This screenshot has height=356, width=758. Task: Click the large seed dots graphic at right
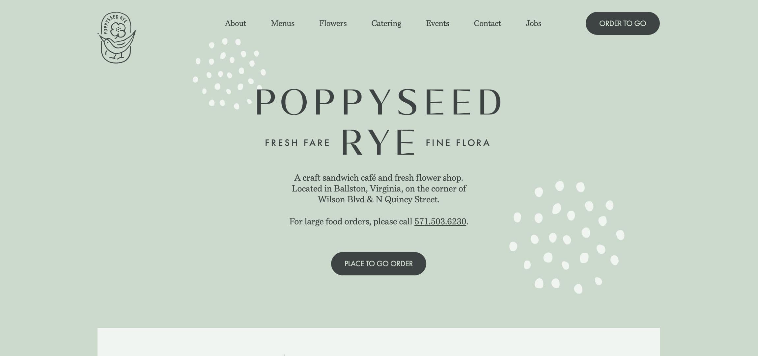coord(567,237)
